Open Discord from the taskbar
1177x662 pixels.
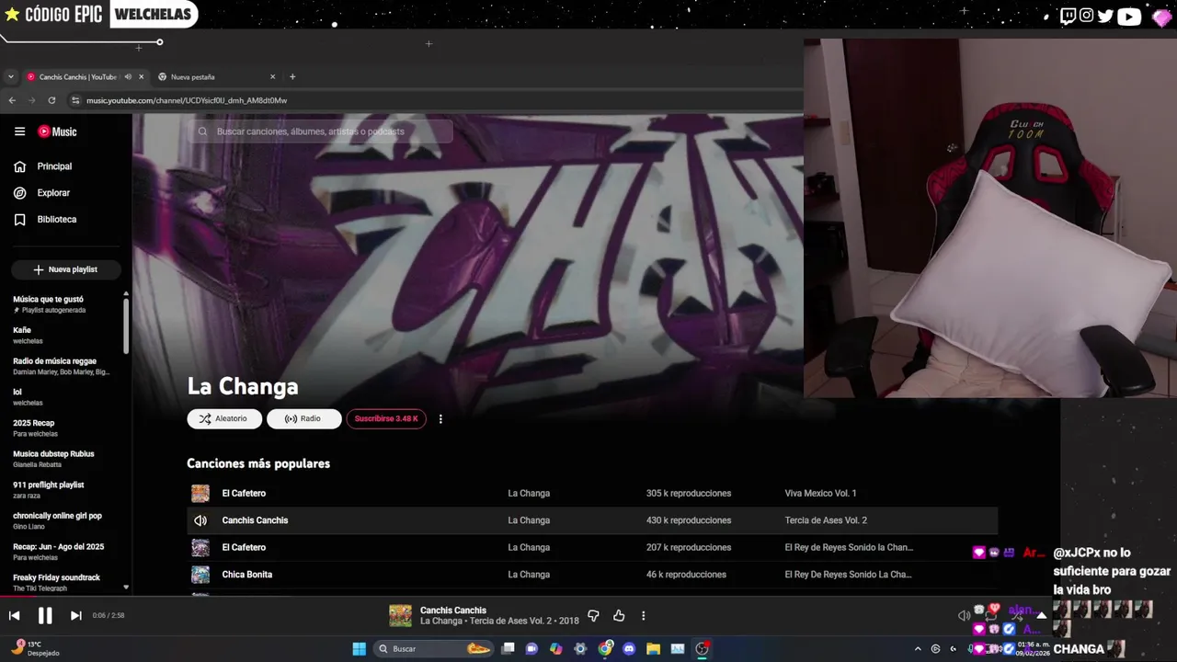629,648
